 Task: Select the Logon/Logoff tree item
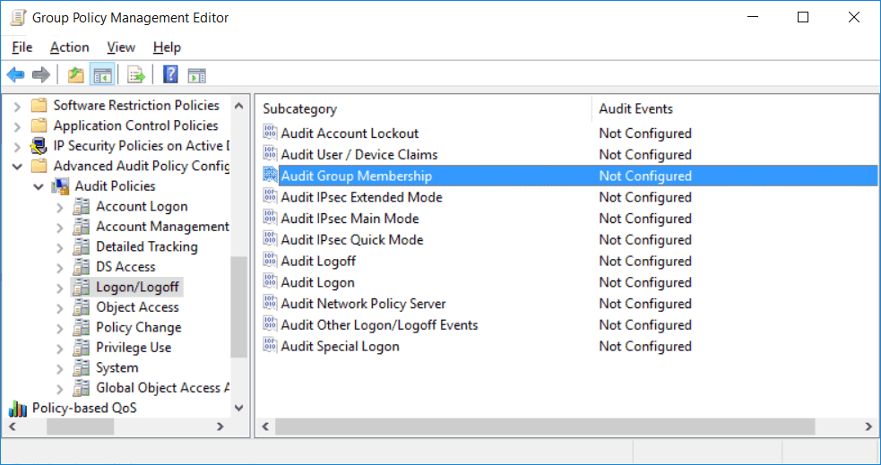click(137, 287)
